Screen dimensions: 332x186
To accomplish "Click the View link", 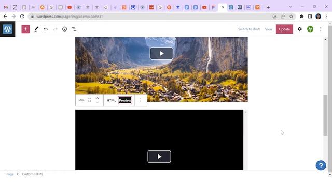I will [x=269, y=29].
